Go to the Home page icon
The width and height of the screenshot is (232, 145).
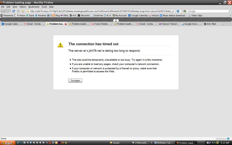coord(23,11)
